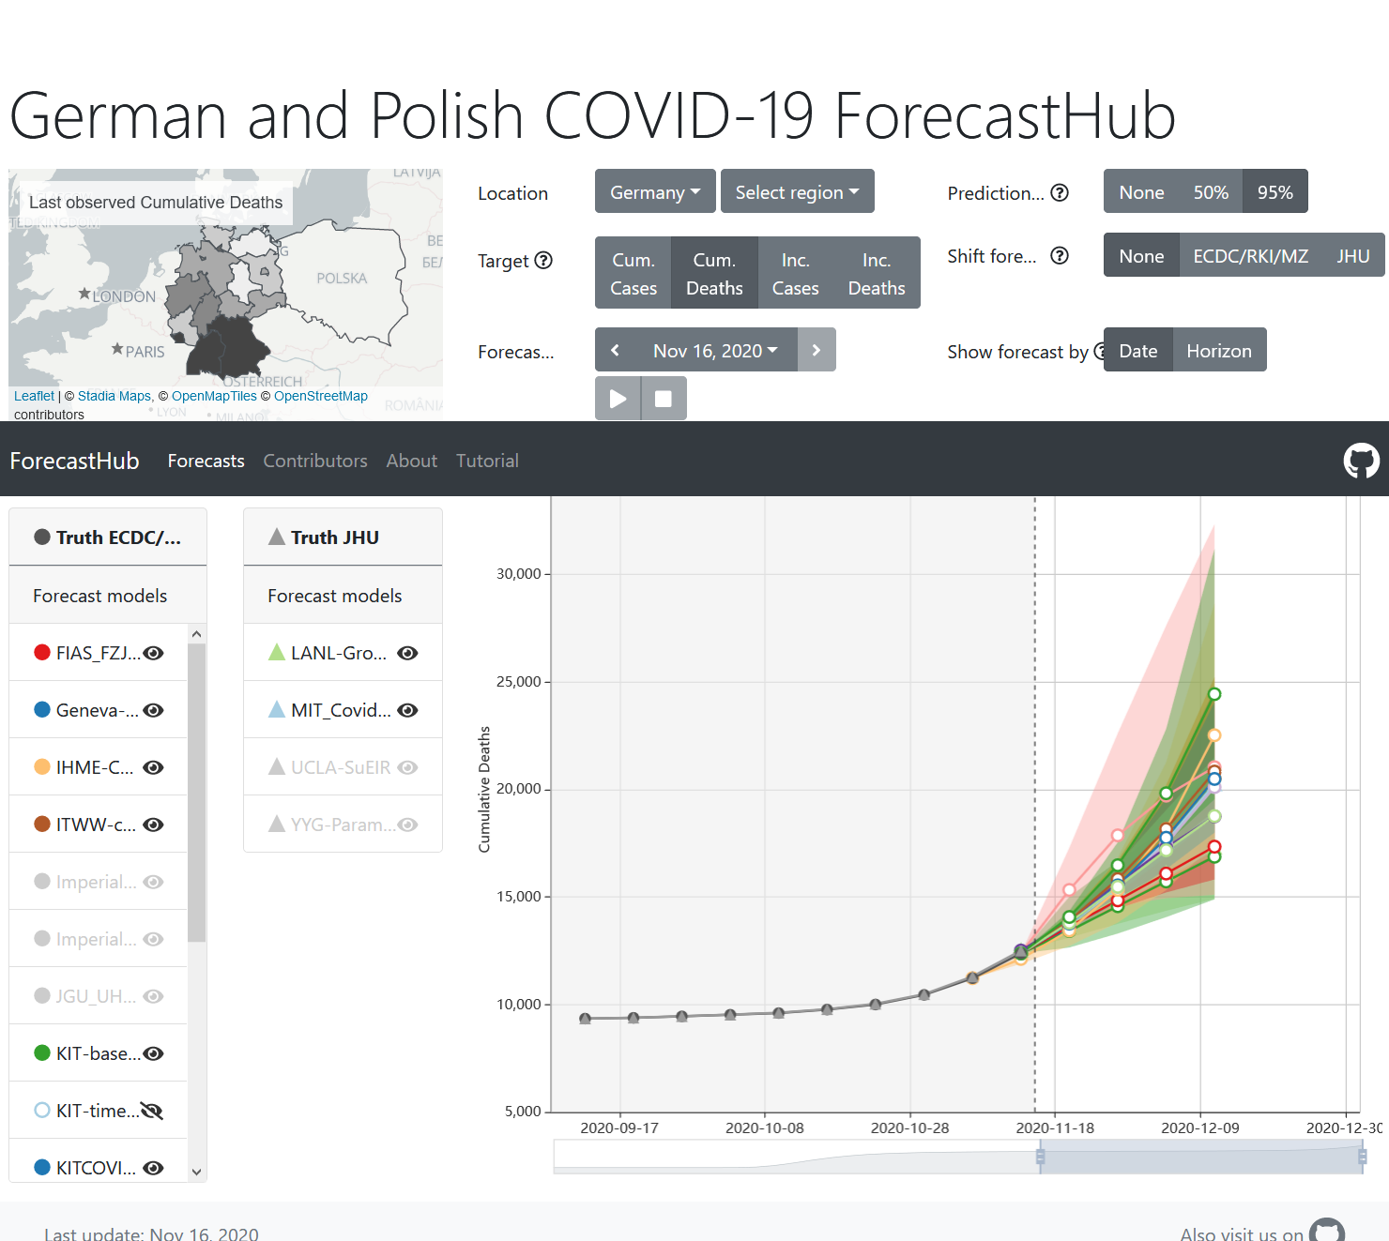
Task: Click the Shift forecast help icon
Action: point(1060,255)
